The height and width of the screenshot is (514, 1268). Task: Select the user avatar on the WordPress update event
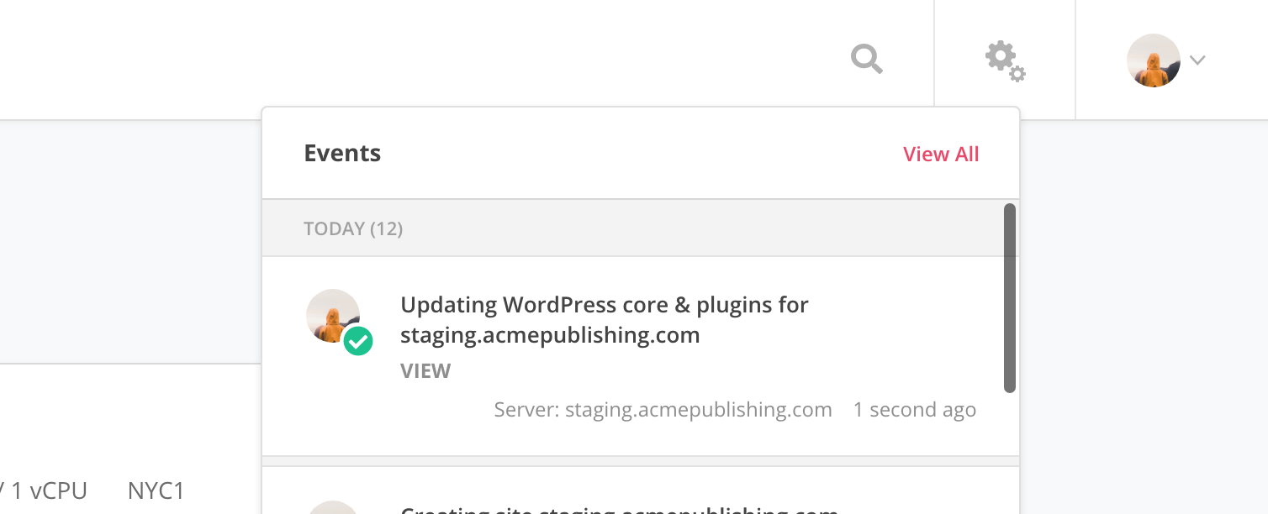click(333, 316)
